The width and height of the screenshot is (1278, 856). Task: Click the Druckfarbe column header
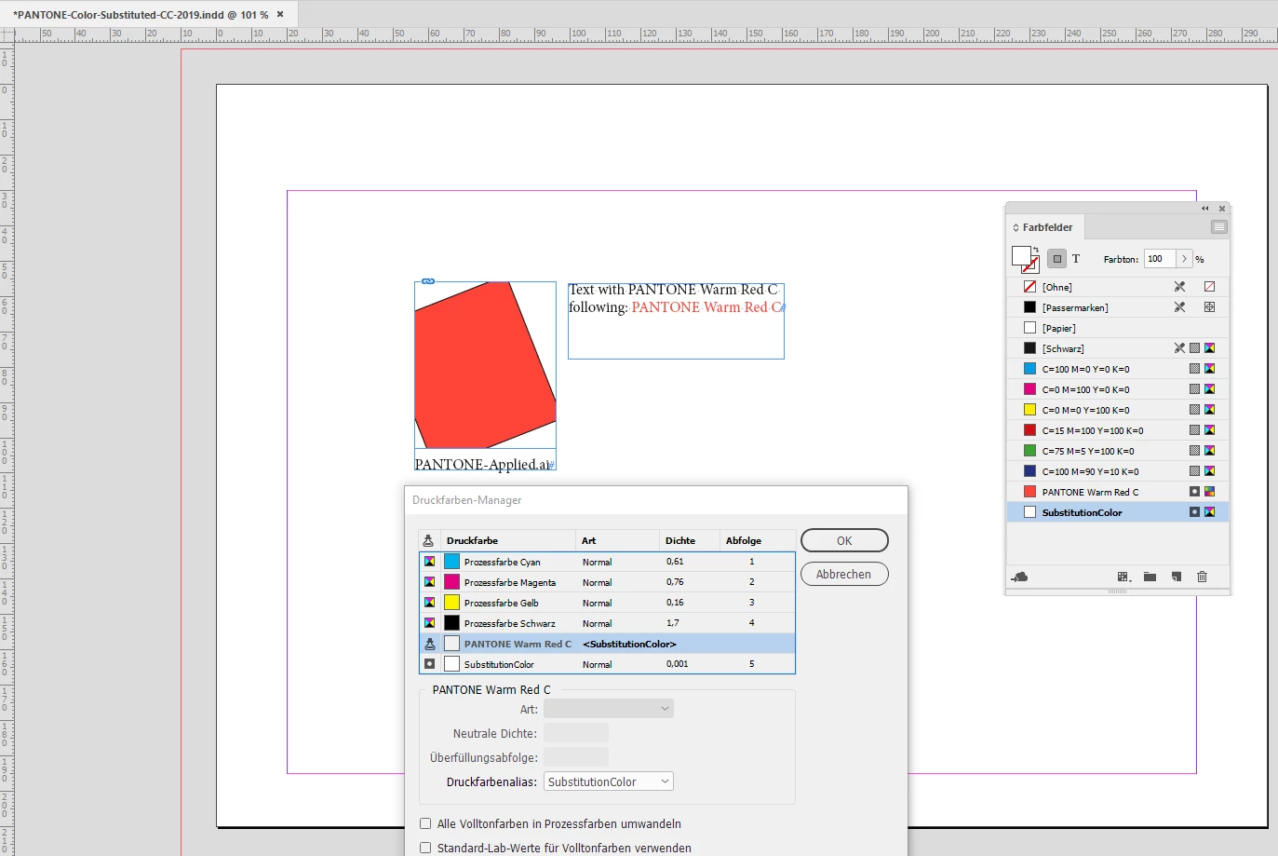click(507, 540)
